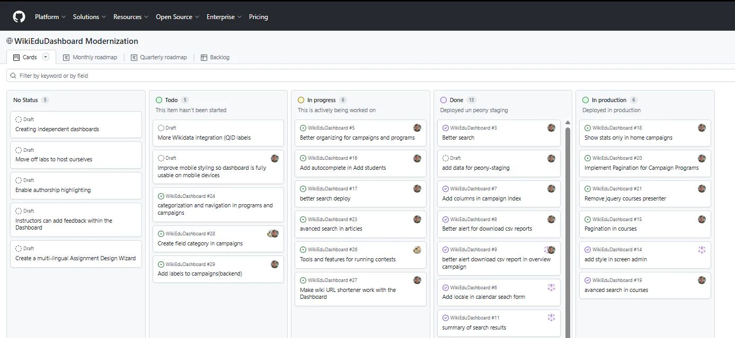Click the open issue icon on WikiEduDashboard #24
The height and width of the screenshot is (338, 735).
(161, 196)
